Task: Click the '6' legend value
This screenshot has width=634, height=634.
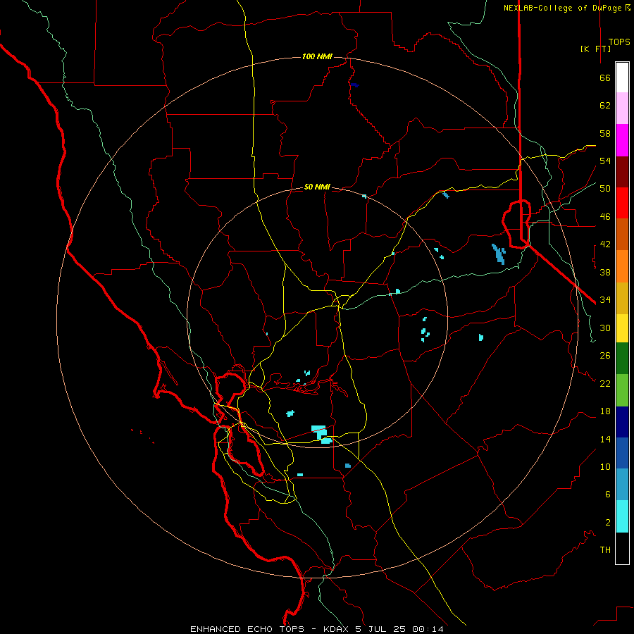Action: point(607,494)
